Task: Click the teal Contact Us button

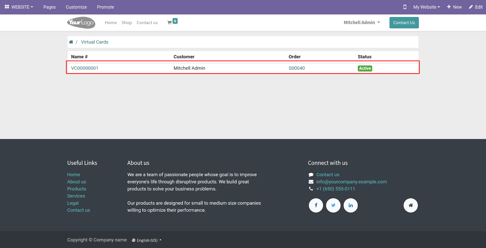Action: (x=404, y=22)
